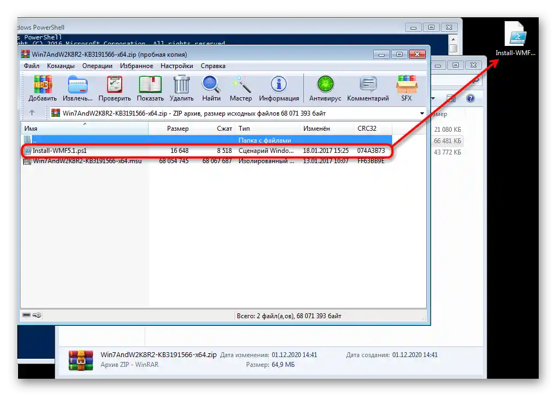556x396 pixels.
Task: Open the Мастер (Wizard) wand icon
Action: pos(241,89)
